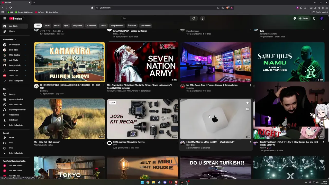Open the account avatar menu
This screenshot has height=185, width=329.
(x=322, y=18)
